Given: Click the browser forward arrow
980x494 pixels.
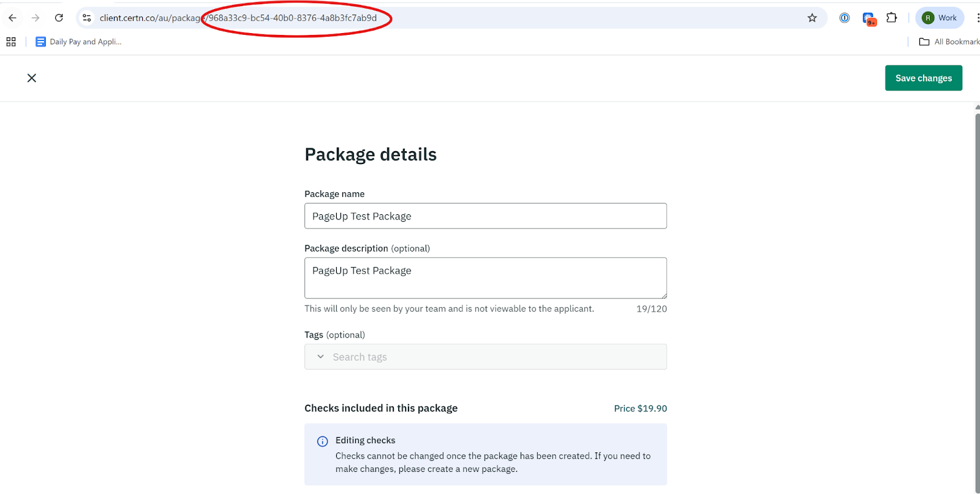Looking at the screenshot, I should click(36, 18).
